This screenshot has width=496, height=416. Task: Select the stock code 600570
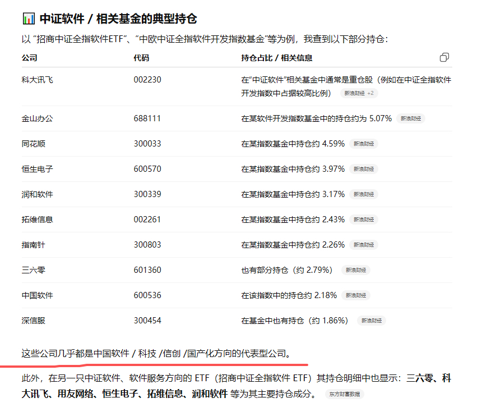147,169
